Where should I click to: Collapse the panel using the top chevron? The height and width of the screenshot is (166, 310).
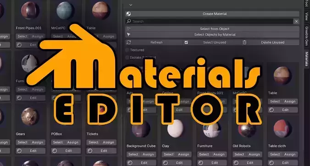pyautogui.click(x=131, y=5)
